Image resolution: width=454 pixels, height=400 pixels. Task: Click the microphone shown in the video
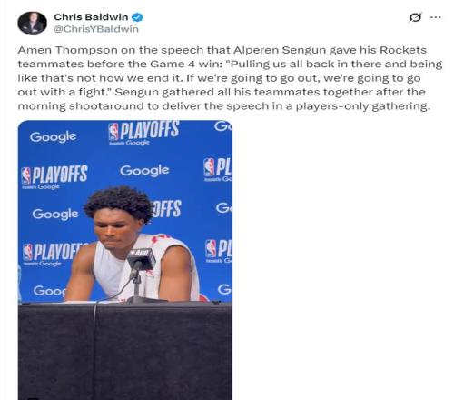point(141,262)
